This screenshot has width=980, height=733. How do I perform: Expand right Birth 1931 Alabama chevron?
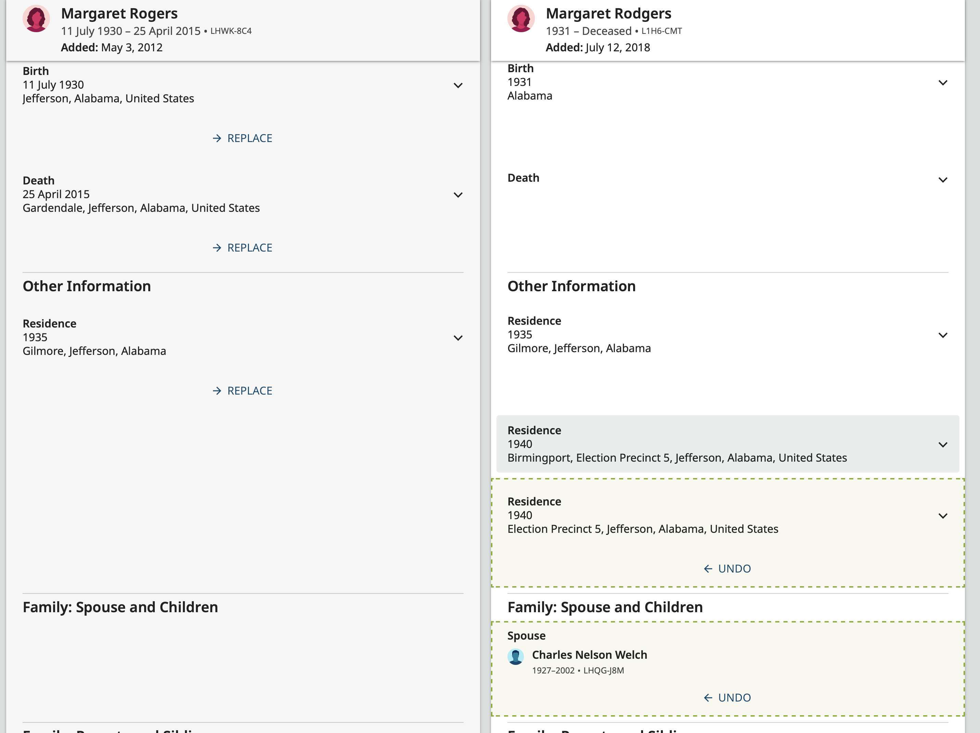(942, 83)
